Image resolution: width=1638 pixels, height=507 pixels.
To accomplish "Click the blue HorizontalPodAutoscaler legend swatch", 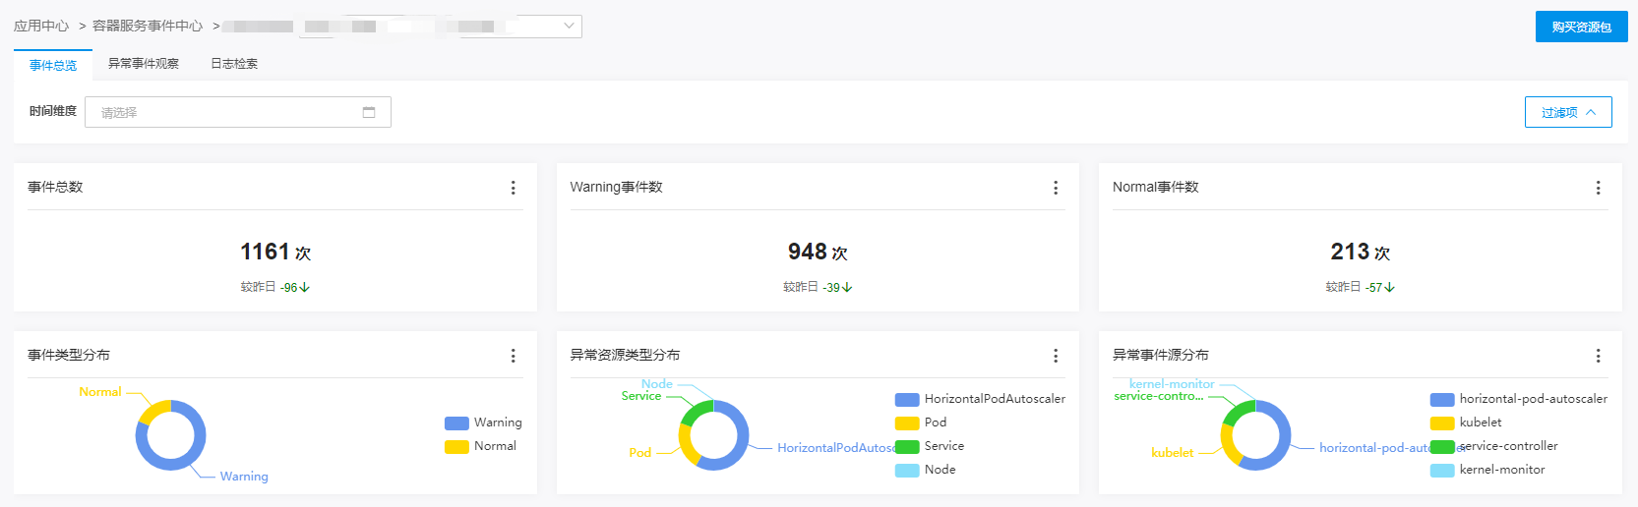I will (906, 399).
